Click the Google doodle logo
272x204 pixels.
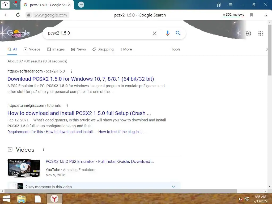(x=18, y=33)
